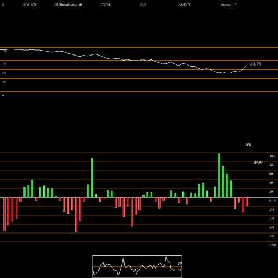Screen dimensions: 278x278
Task: Open the mini oscillator chart thumbnail
Action: pos(137,266)
